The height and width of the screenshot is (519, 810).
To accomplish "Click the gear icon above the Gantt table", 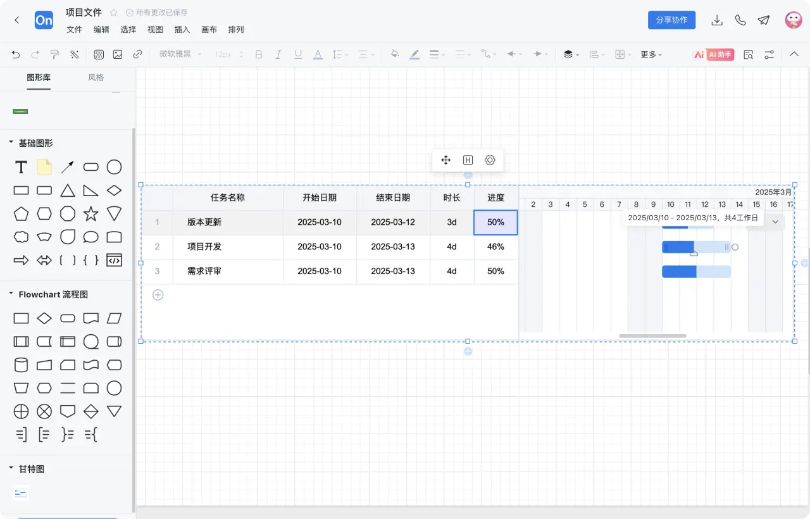I will (x=490, y=160).
